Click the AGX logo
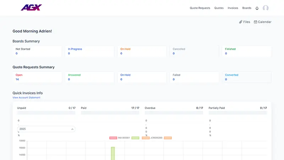This screenshot has height=160, width=284. pyautogui.click(x=31, y=7)
